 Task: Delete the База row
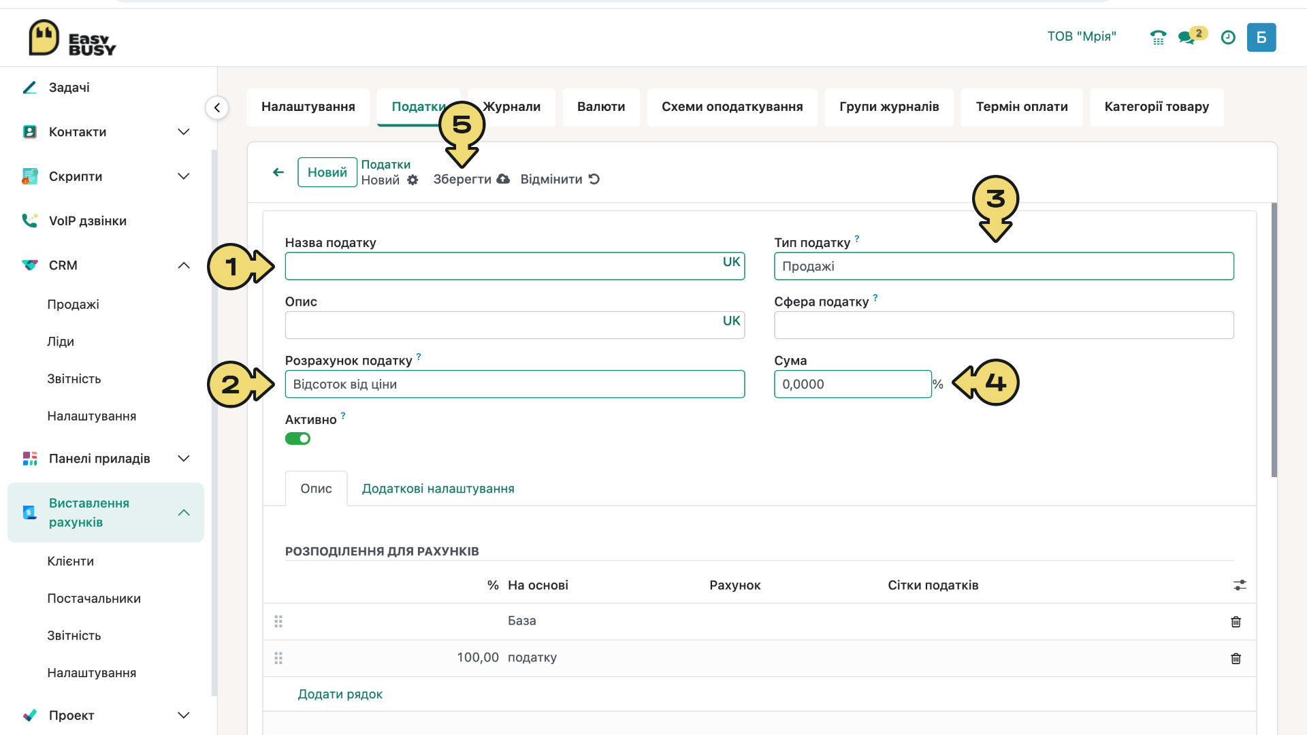(1236, 621)
